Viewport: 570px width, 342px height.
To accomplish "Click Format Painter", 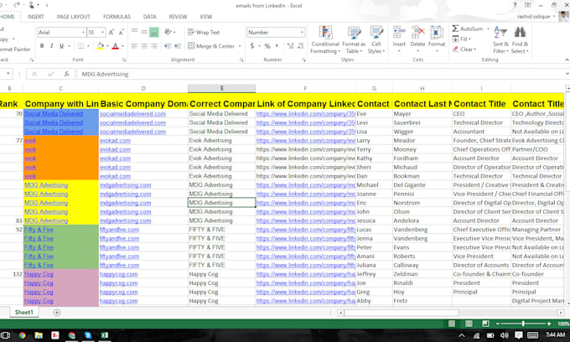I will coord(15,49).
